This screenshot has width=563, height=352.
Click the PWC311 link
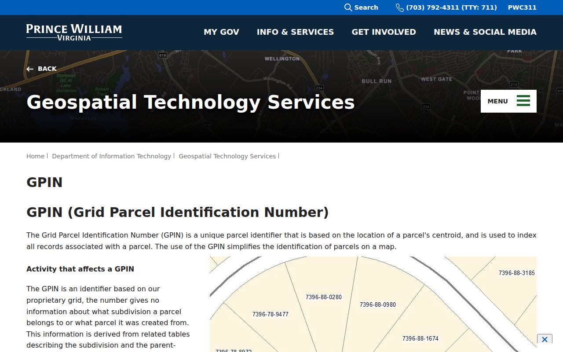522,7
